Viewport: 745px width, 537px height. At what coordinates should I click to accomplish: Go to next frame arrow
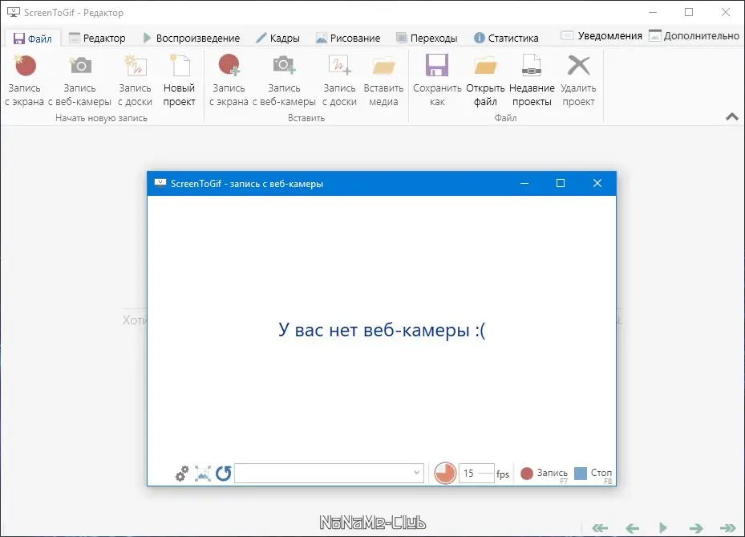coord(696,528)
